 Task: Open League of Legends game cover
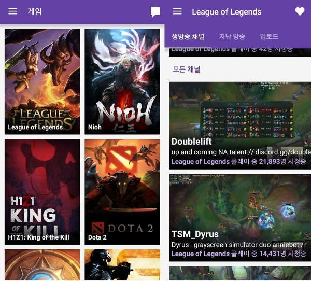coord(43,81)
